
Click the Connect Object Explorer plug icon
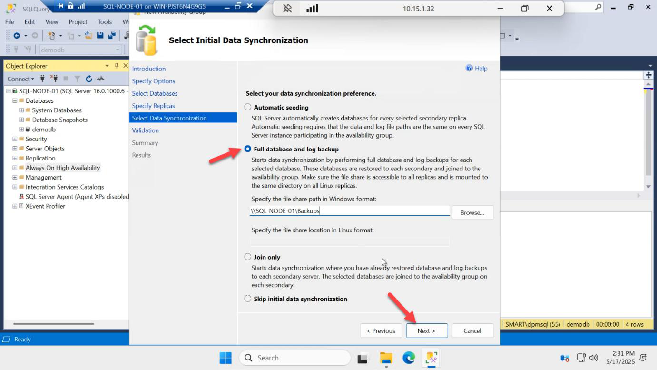(x=42, y=79)
